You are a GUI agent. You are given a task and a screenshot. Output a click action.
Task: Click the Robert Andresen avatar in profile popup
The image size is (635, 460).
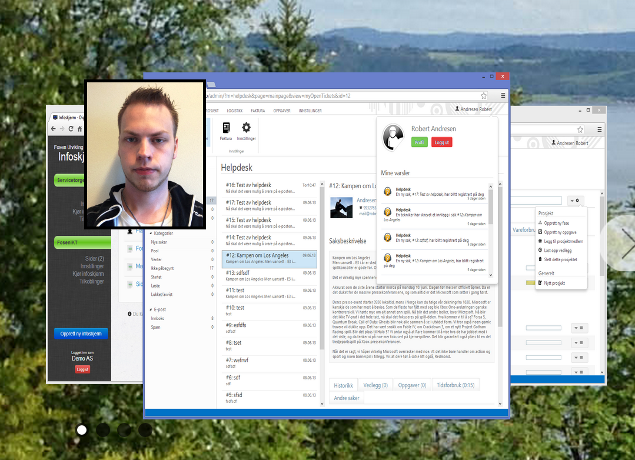pos(393,137)
